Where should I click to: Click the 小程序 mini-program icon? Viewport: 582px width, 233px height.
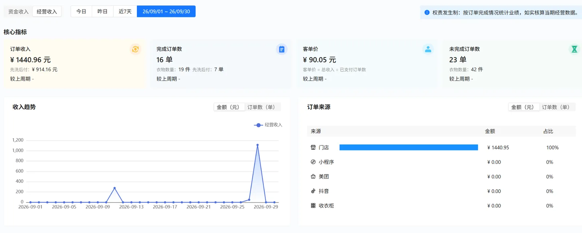pos(313,162)
